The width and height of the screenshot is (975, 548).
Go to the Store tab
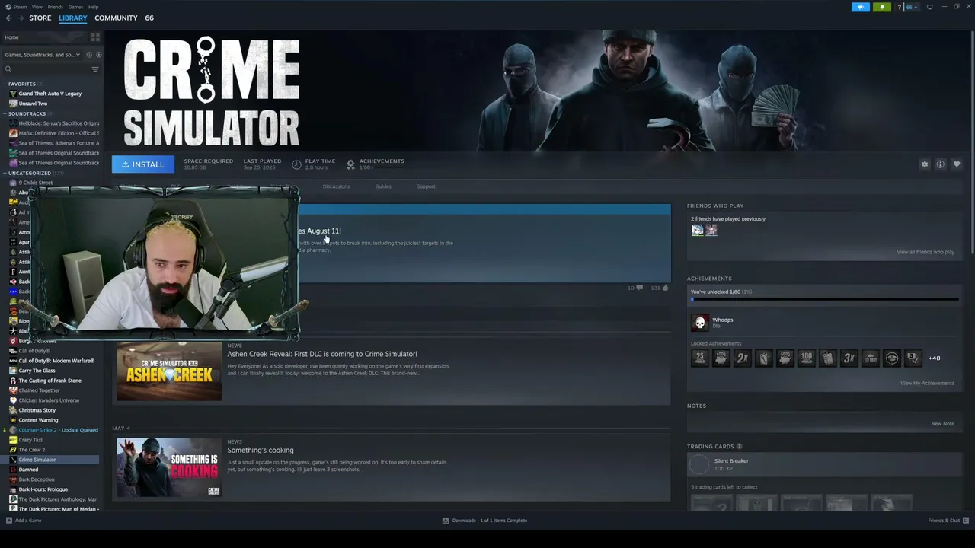click(40, 18)
